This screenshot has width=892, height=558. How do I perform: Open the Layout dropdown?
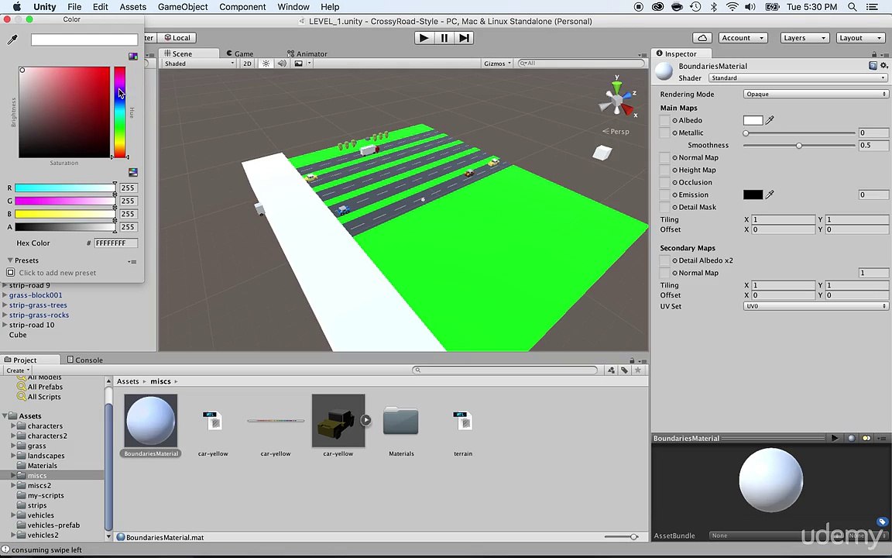point(860,38)
